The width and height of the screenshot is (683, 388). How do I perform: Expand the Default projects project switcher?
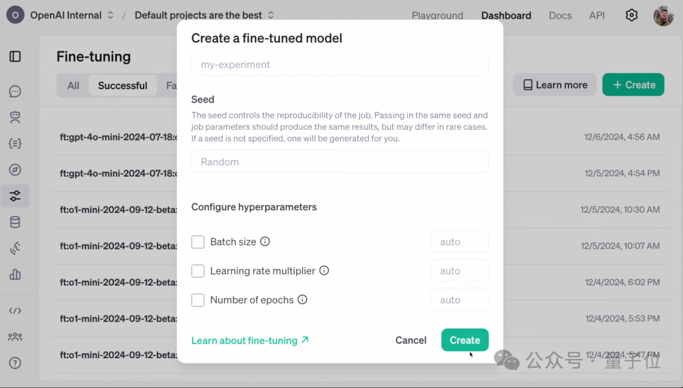204,15
